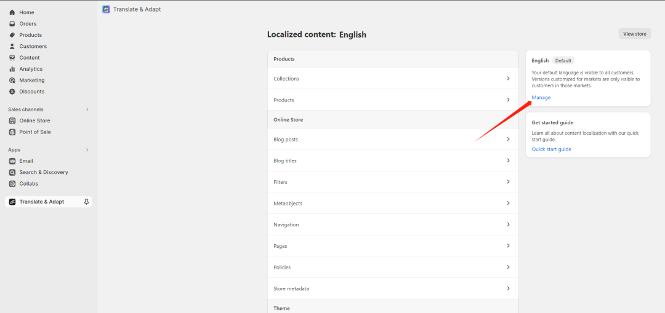Open Online Store sales channel
Image resolution: width=665 pixels, height=313 pixels.
click(x=34, y=121)
